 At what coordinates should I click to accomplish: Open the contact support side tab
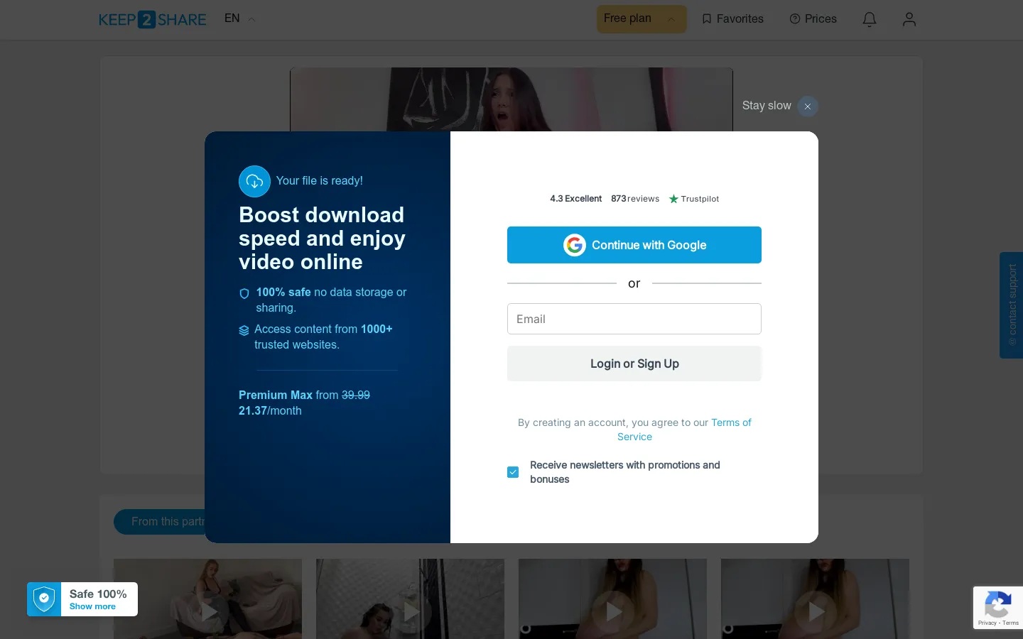click(x=1012, y=305)
